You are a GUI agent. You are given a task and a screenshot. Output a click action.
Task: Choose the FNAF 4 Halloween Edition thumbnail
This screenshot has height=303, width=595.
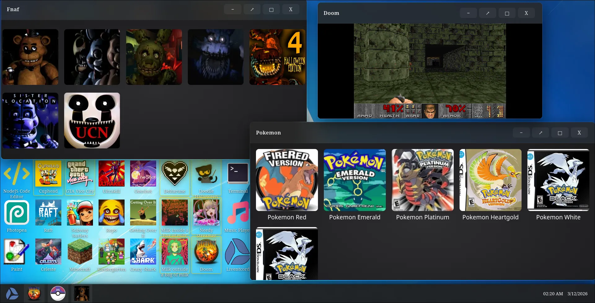click(x=277, y=57)
